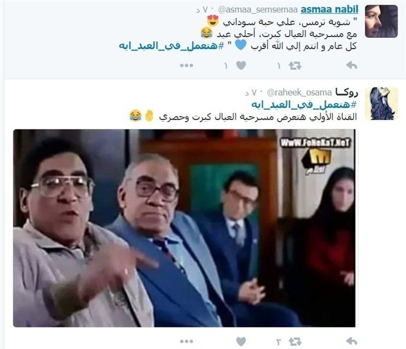This screenshot has width=406, height=349.
Task: Reply to raheek_osama's tweet
Action: 351,342
